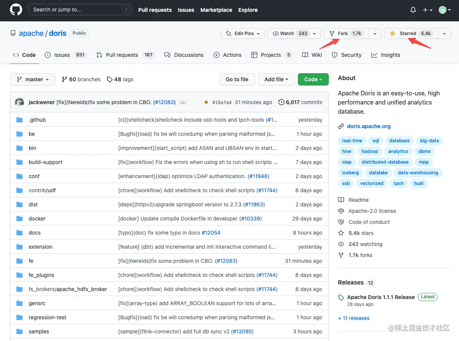
Task: View the 60 branches link
Action: 81,79
